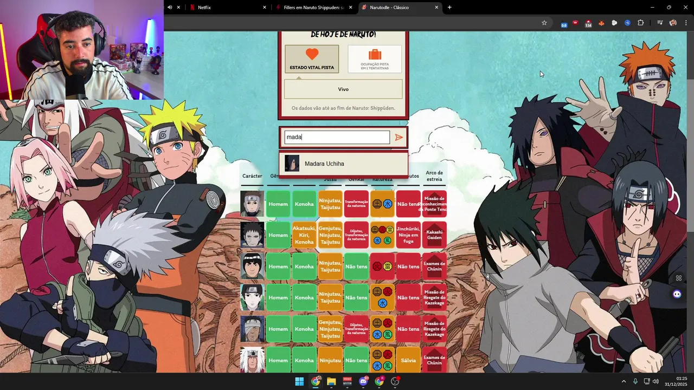Screen dimensions: 694x390
Task: Open the extension with the 114 badge
Action: click(588, 23)
